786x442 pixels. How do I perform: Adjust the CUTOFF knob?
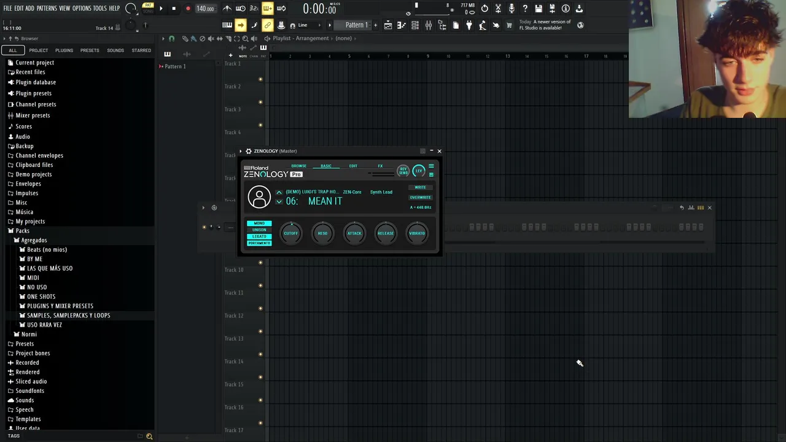pyautogui.click(x=291, y=233)
